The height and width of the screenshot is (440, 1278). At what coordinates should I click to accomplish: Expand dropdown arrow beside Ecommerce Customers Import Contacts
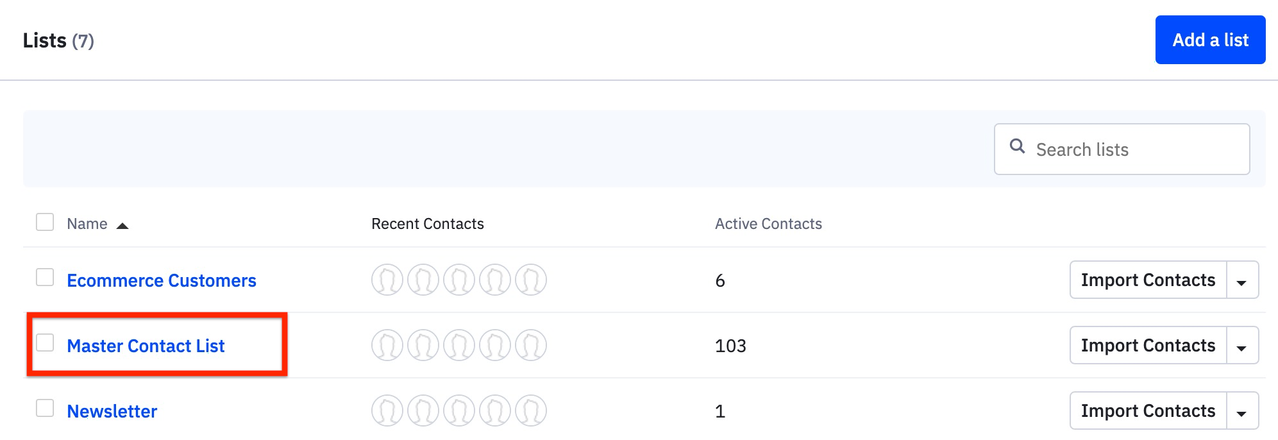pos(1242,281)
